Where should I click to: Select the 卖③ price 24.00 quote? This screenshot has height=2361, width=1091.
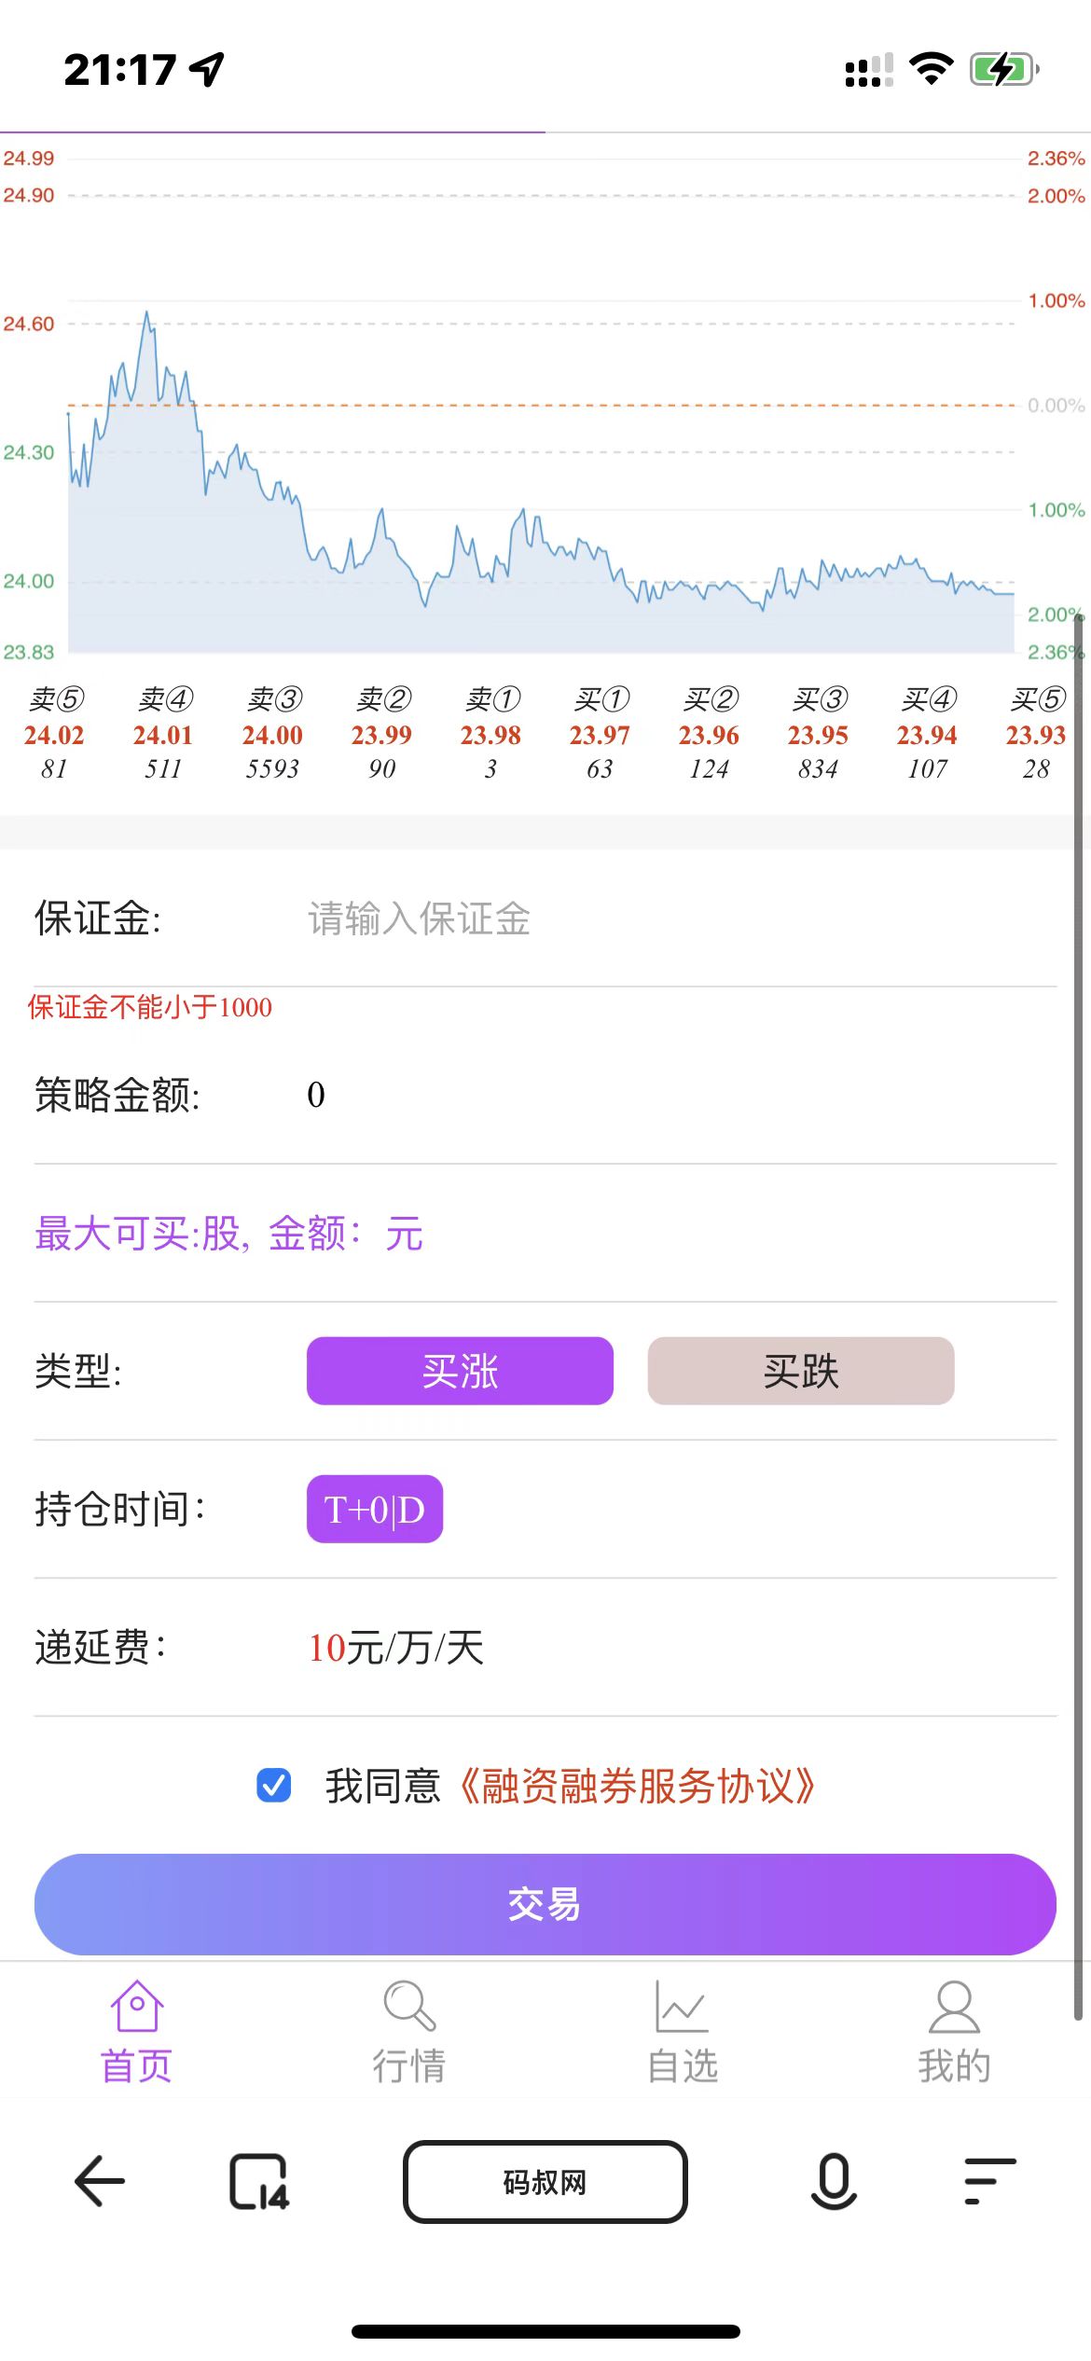(x=272, y=735)
